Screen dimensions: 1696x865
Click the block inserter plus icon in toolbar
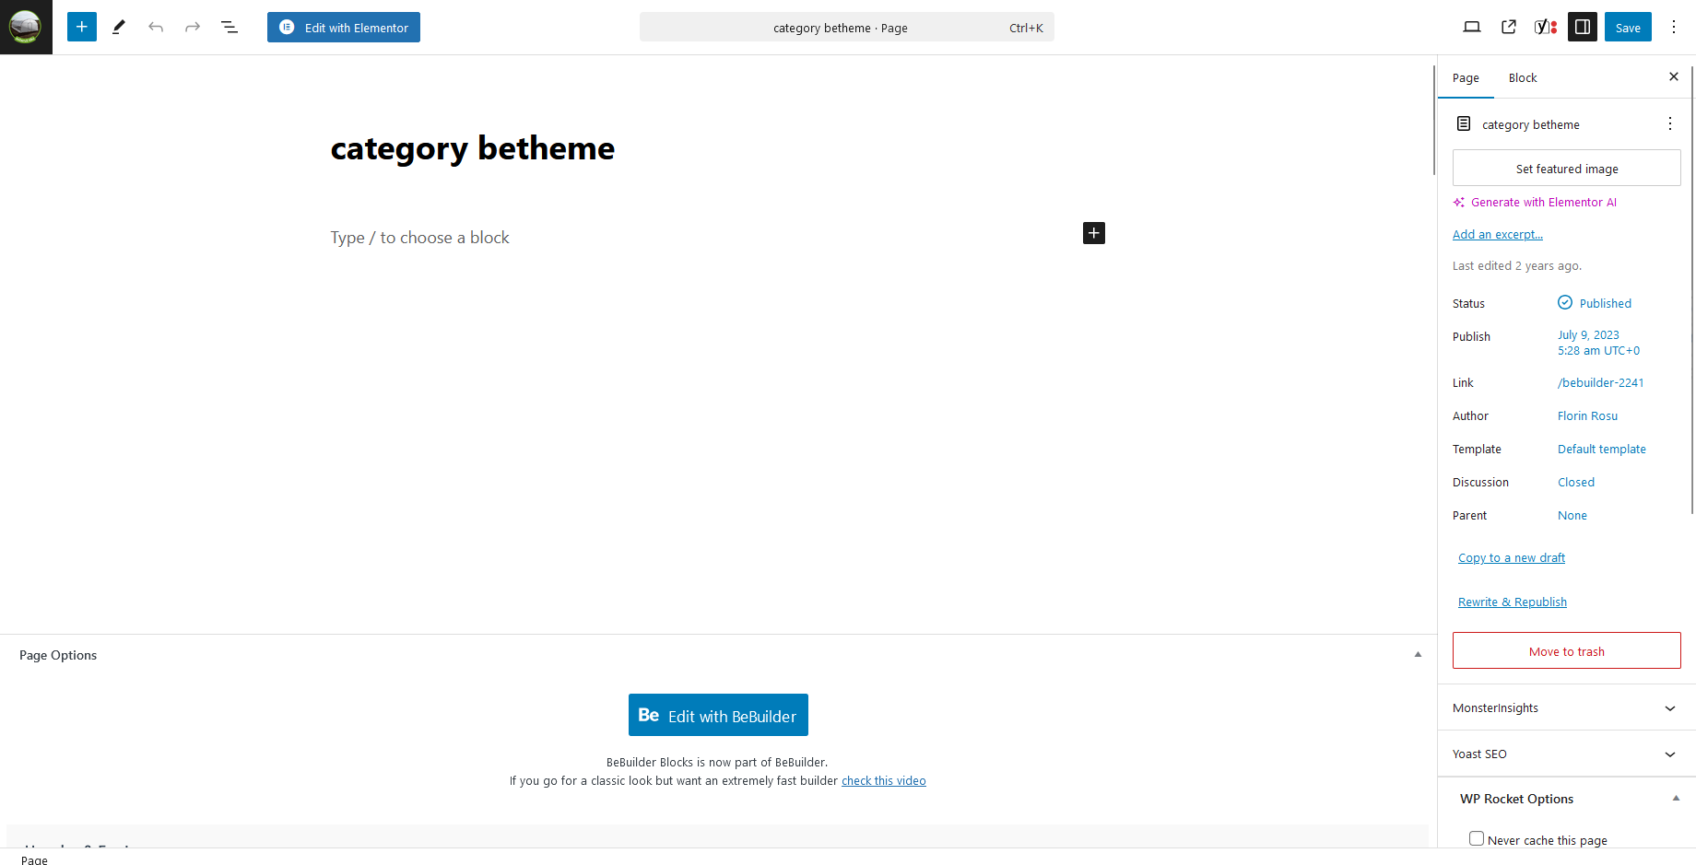click(x=81, y=27)
